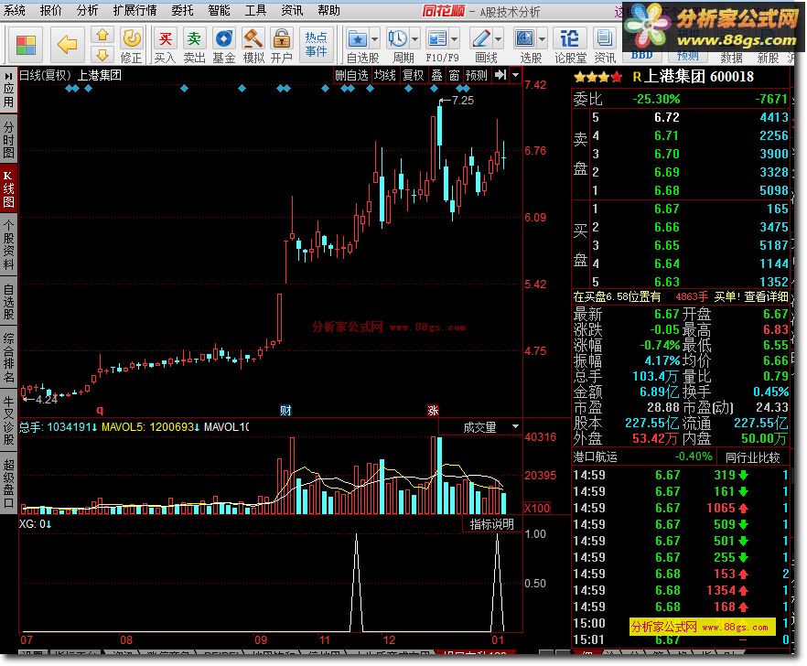Click the 周期 clock icon
The image size is (807, 666).
click(397, 39)
